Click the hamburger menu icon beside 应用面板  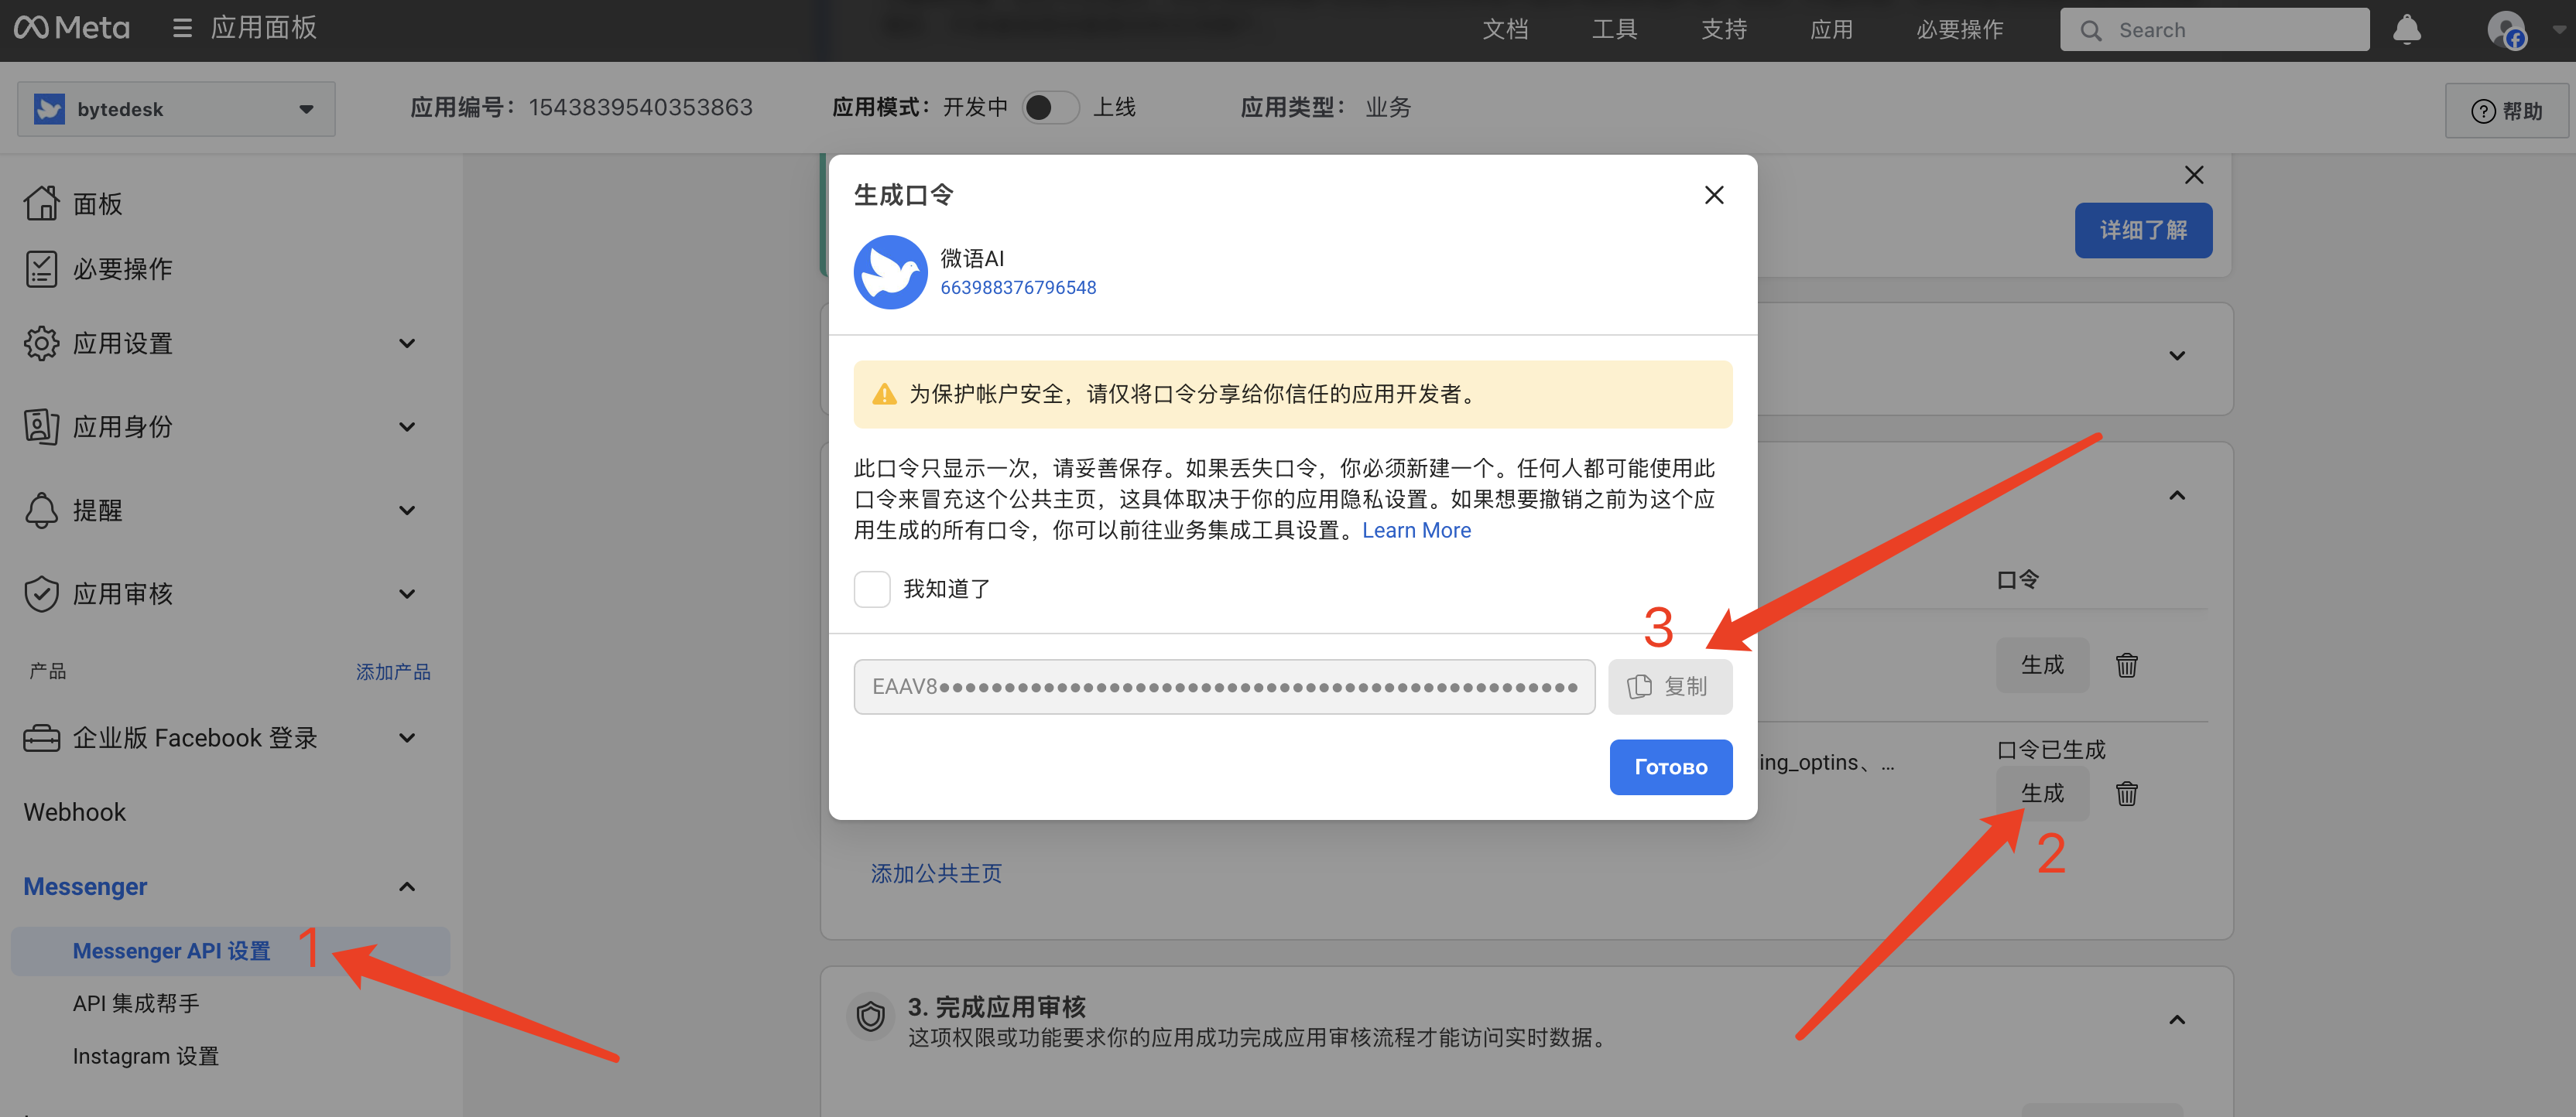pos(182,28)
